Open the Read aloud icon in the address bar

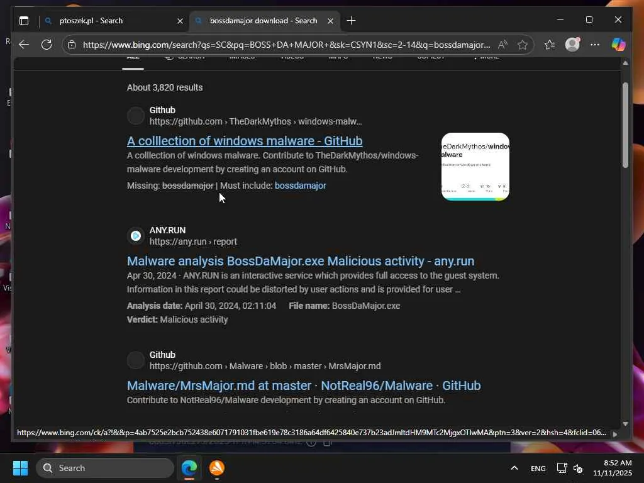[x=502, y=45]
